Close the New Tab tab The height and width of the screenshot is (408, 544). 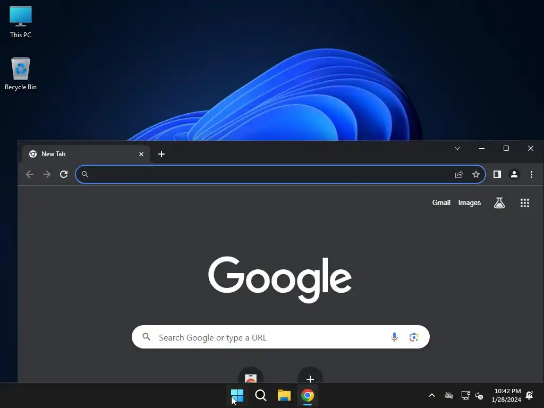(141, 154)
